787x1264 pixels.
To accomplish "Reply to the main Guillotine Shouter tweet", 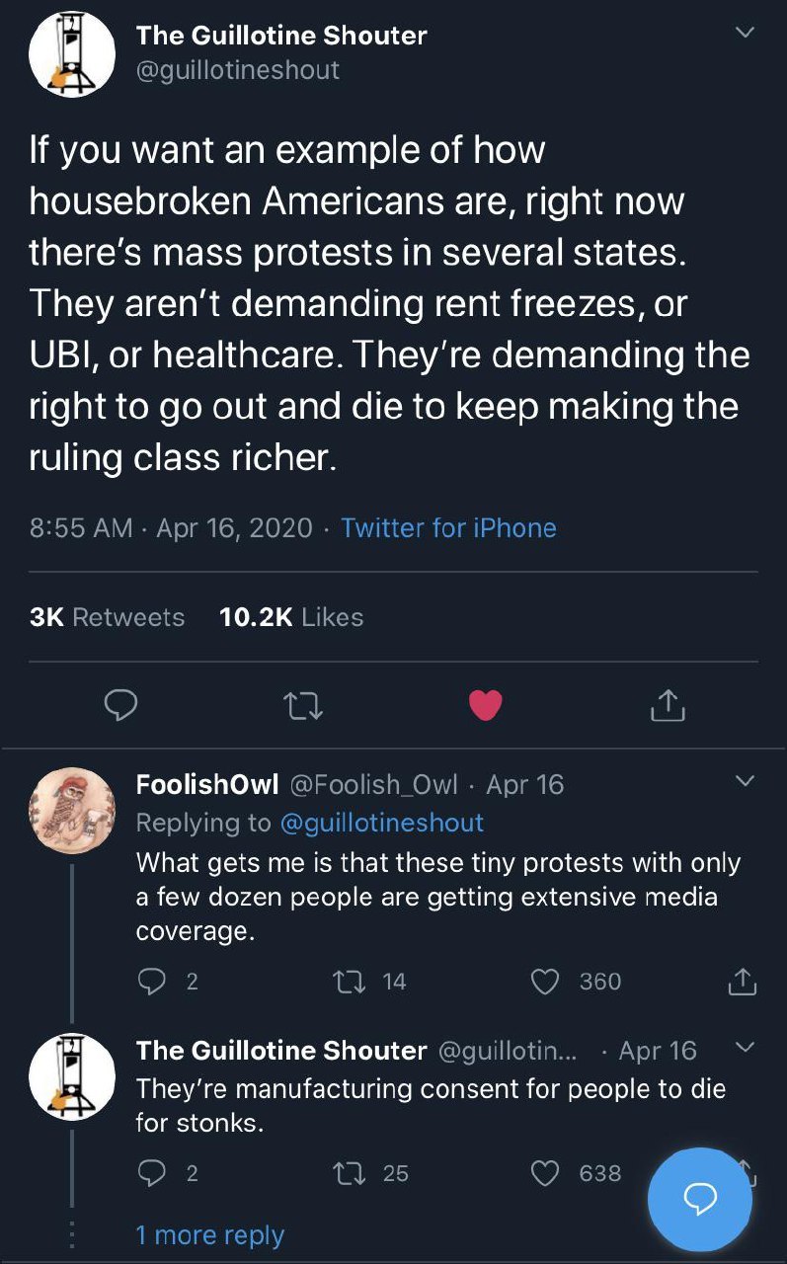I will (120, 704).
